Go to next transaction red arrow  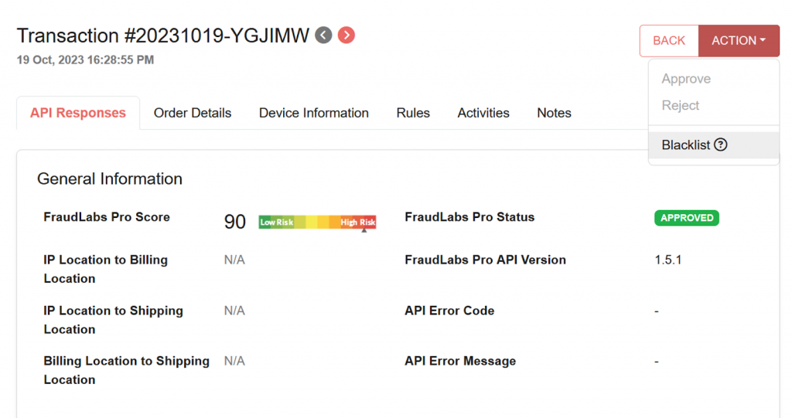coord(346,36)
